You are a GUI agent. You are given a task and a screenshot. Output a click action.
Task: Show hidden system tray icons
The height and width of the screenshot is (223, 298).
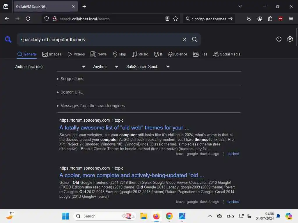[x=210, y=216]
